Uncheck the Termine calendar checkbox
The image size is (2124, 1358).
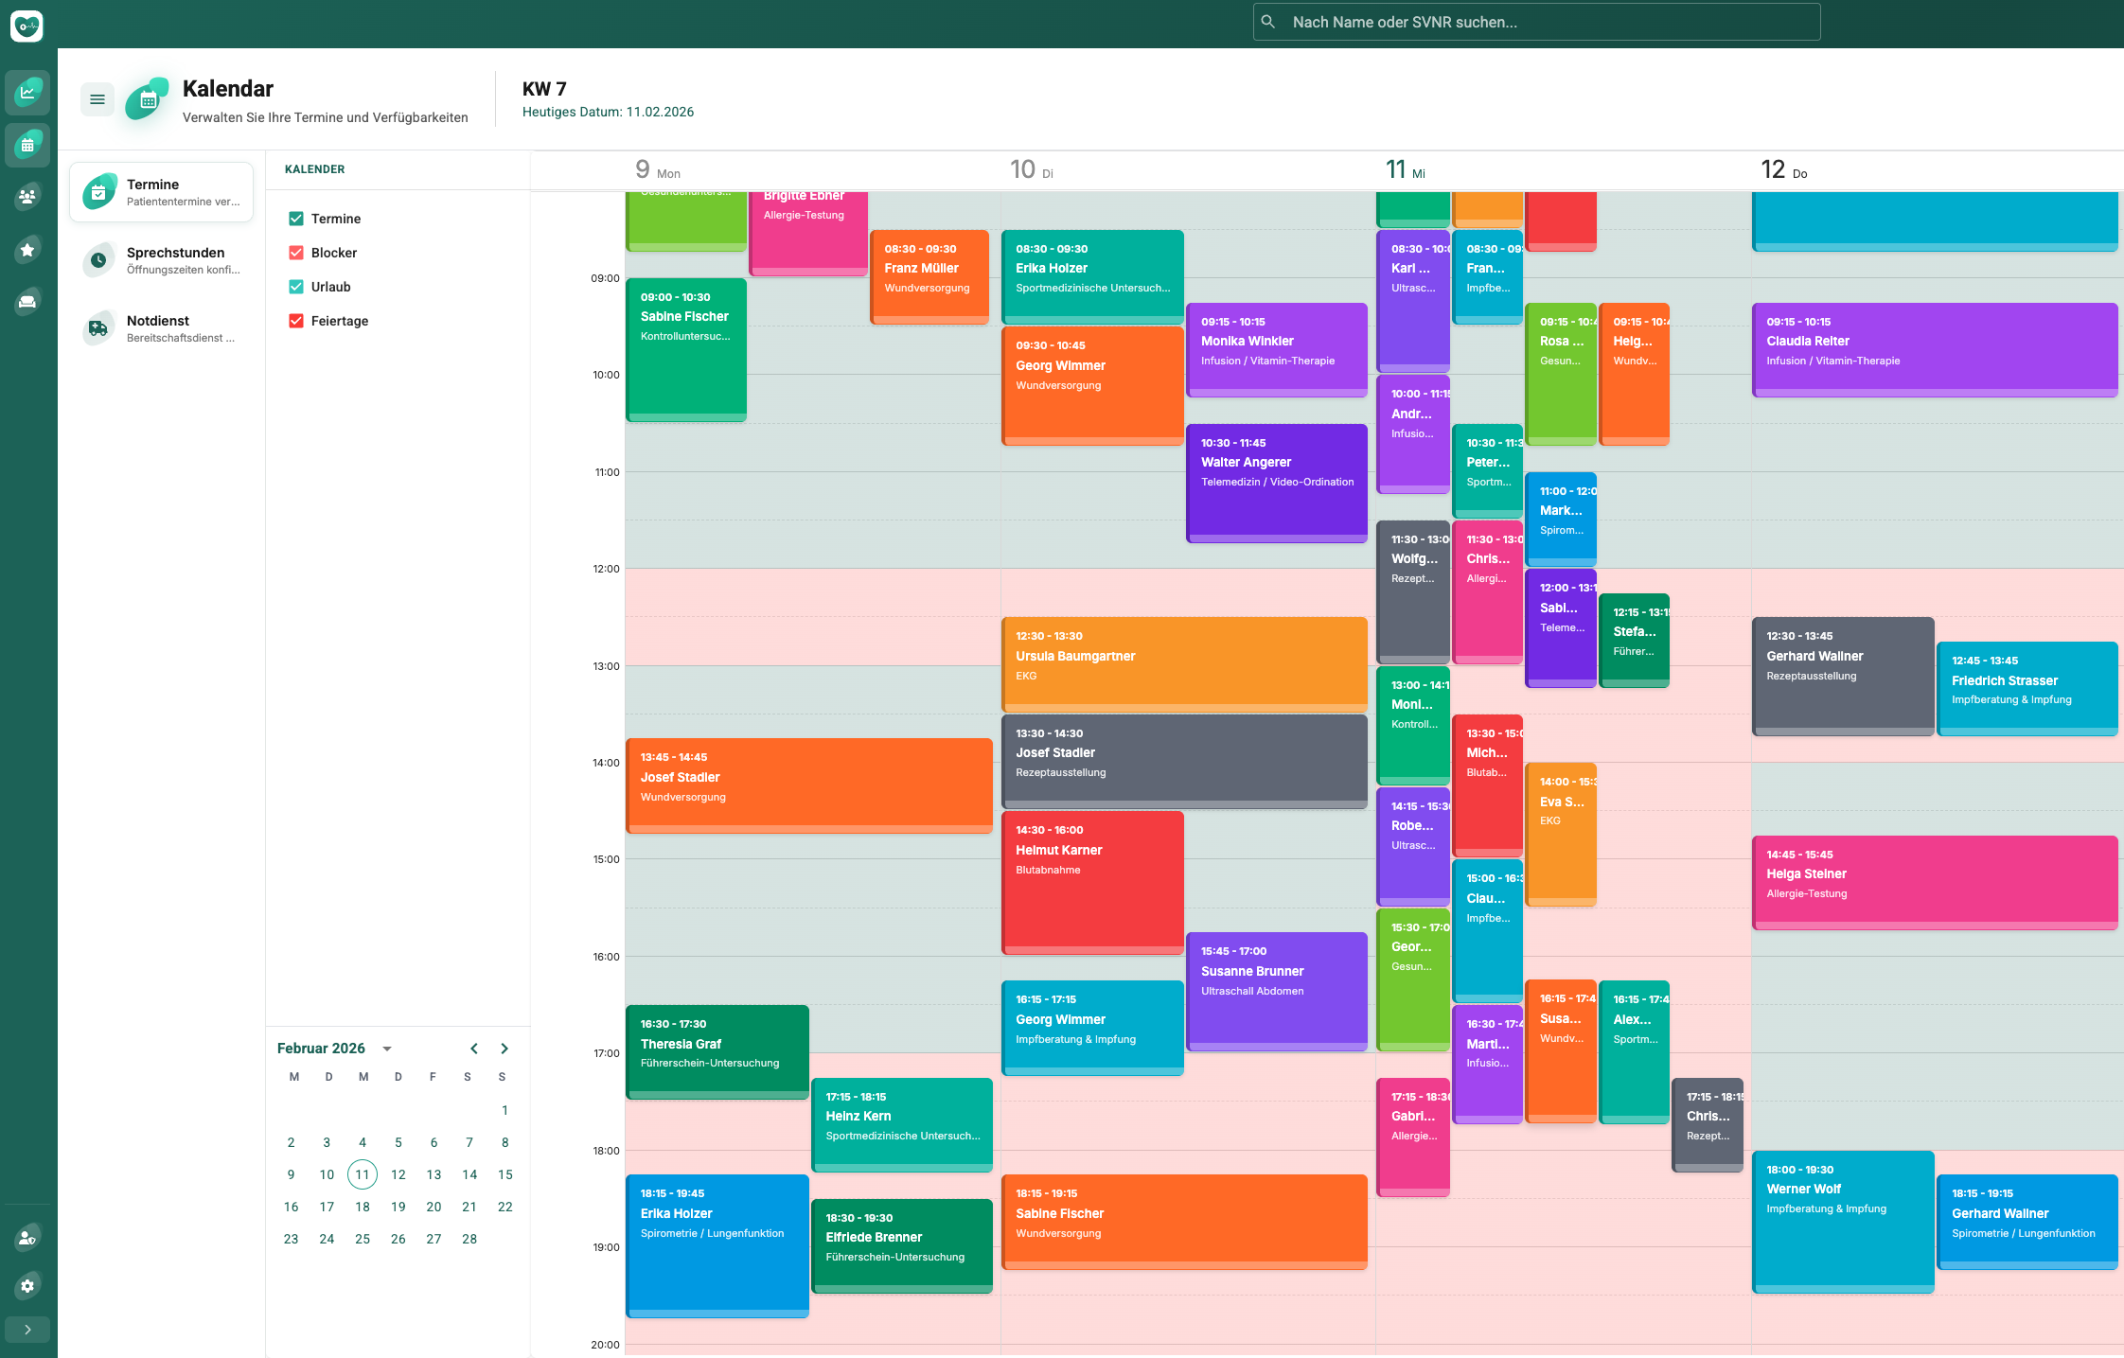click(x=296, y=219)
